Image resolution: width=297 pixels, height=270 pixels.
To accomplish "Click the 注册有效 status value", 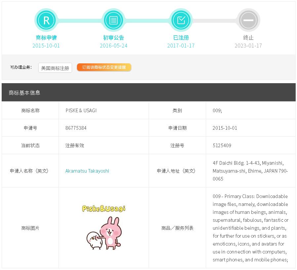I will 75,146.
